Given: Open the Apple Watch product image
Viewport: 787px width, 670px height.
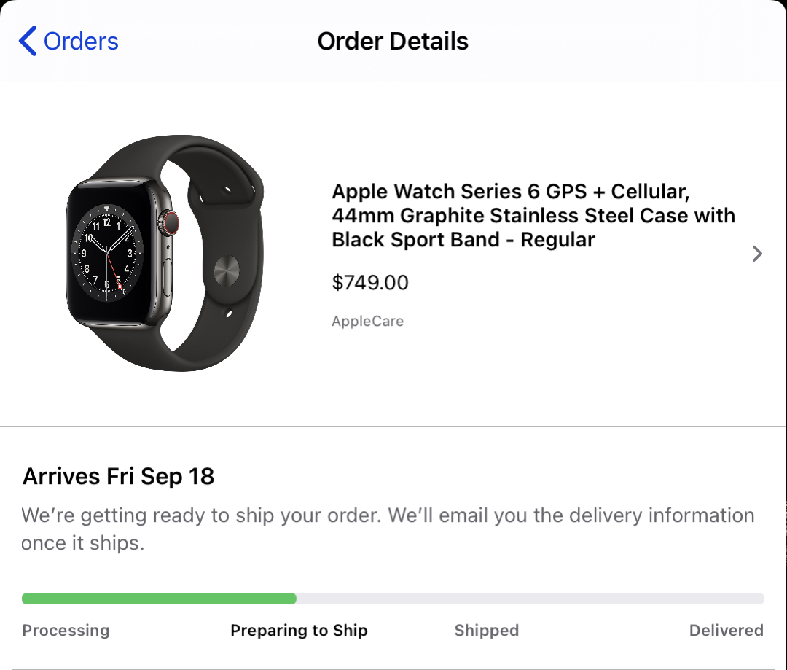Looking at the screenshot, I should (165, 253).
